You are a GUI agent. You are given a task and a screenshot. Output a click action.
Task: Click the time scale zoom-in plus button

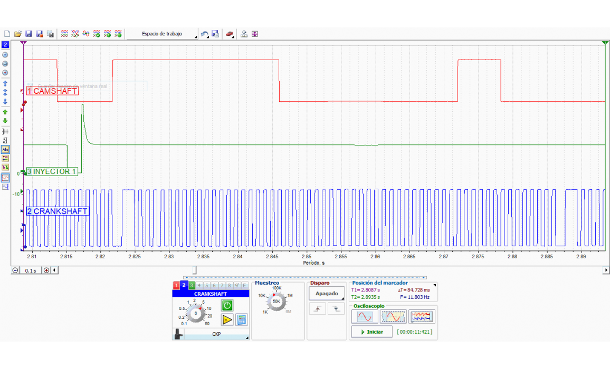point(46,270)
